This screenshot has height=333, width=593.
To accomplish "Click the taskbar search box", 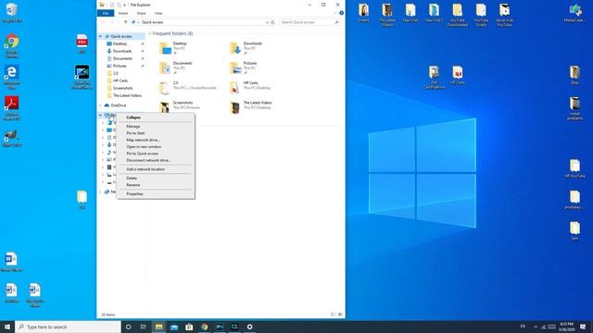I will 68,327.
